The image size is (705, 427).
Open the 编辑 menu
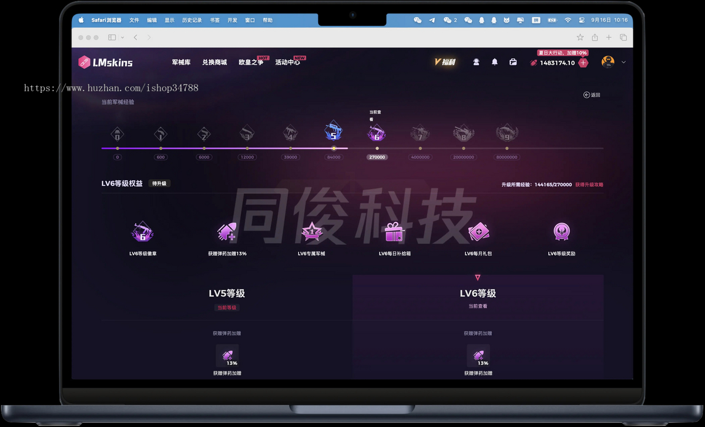[152, 20]
